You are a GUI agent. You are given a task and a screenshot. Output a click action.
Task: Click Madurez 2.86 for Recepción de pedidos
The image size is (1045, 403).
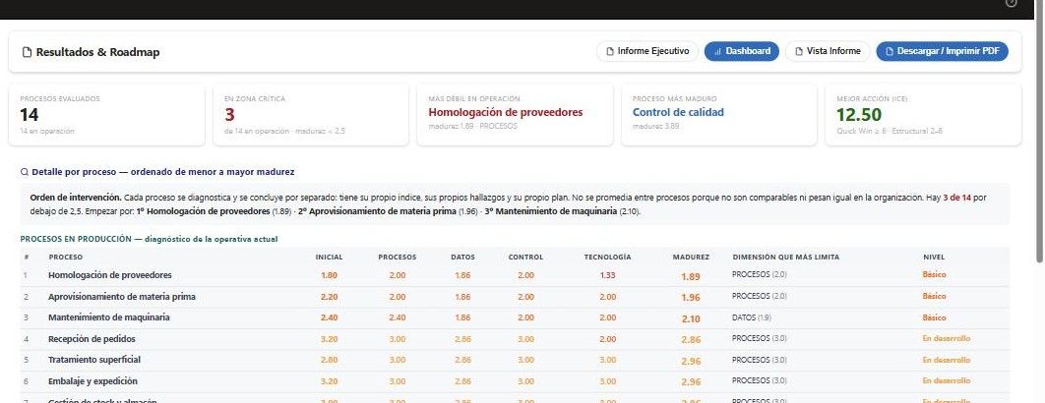click(x=691, y=340)
